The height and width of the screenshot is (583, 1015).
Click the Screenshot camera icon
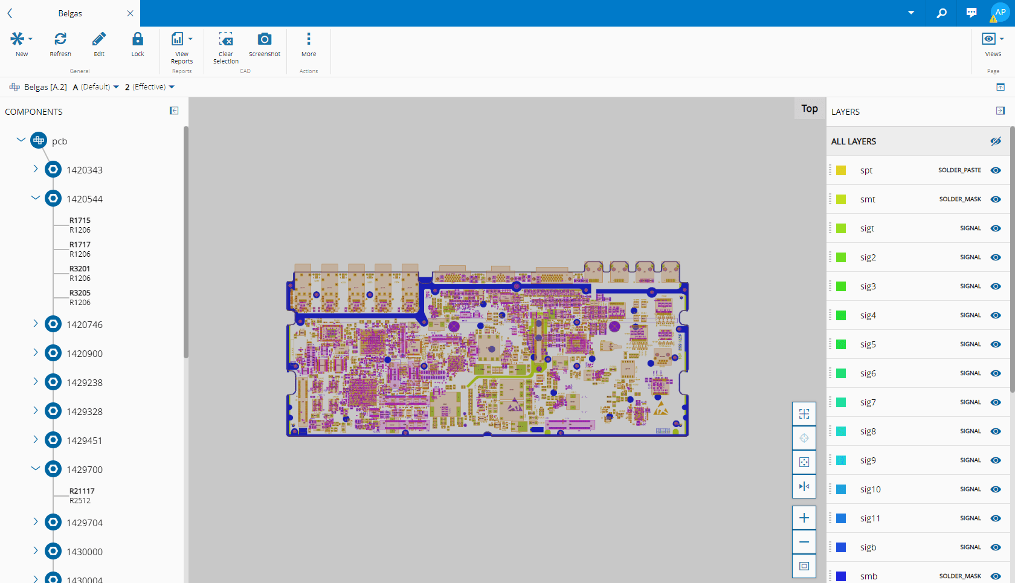pos(264,40)
